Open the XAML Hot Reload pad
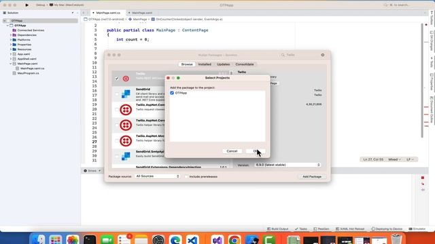The image size is (435, 244). (350, 229)
